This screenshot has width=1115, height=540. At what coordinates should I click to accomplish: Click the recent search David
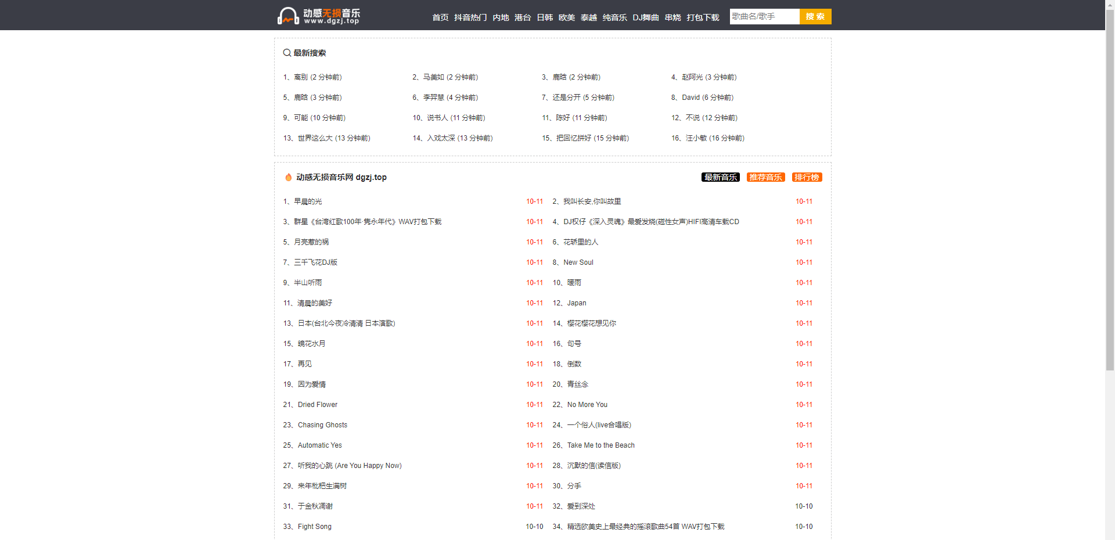[691, 98]
